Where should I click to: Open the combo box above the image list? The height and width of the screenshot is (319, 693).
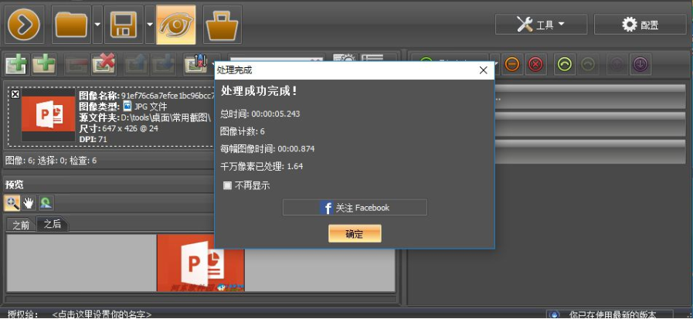(x=277, y=59)
